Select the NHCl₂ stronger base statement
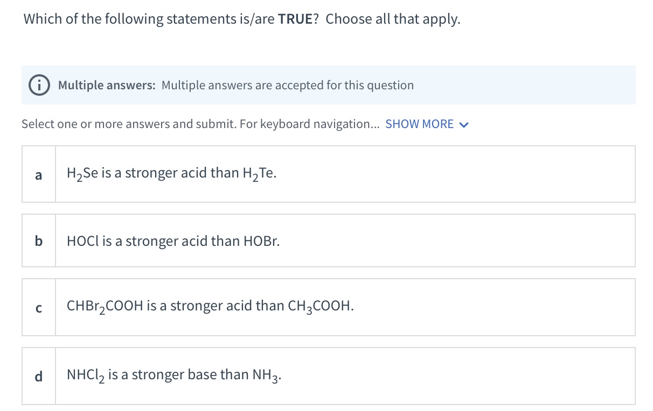Image resolution: width=653 pixels, height=411 pixels. [x=174, y=375]
